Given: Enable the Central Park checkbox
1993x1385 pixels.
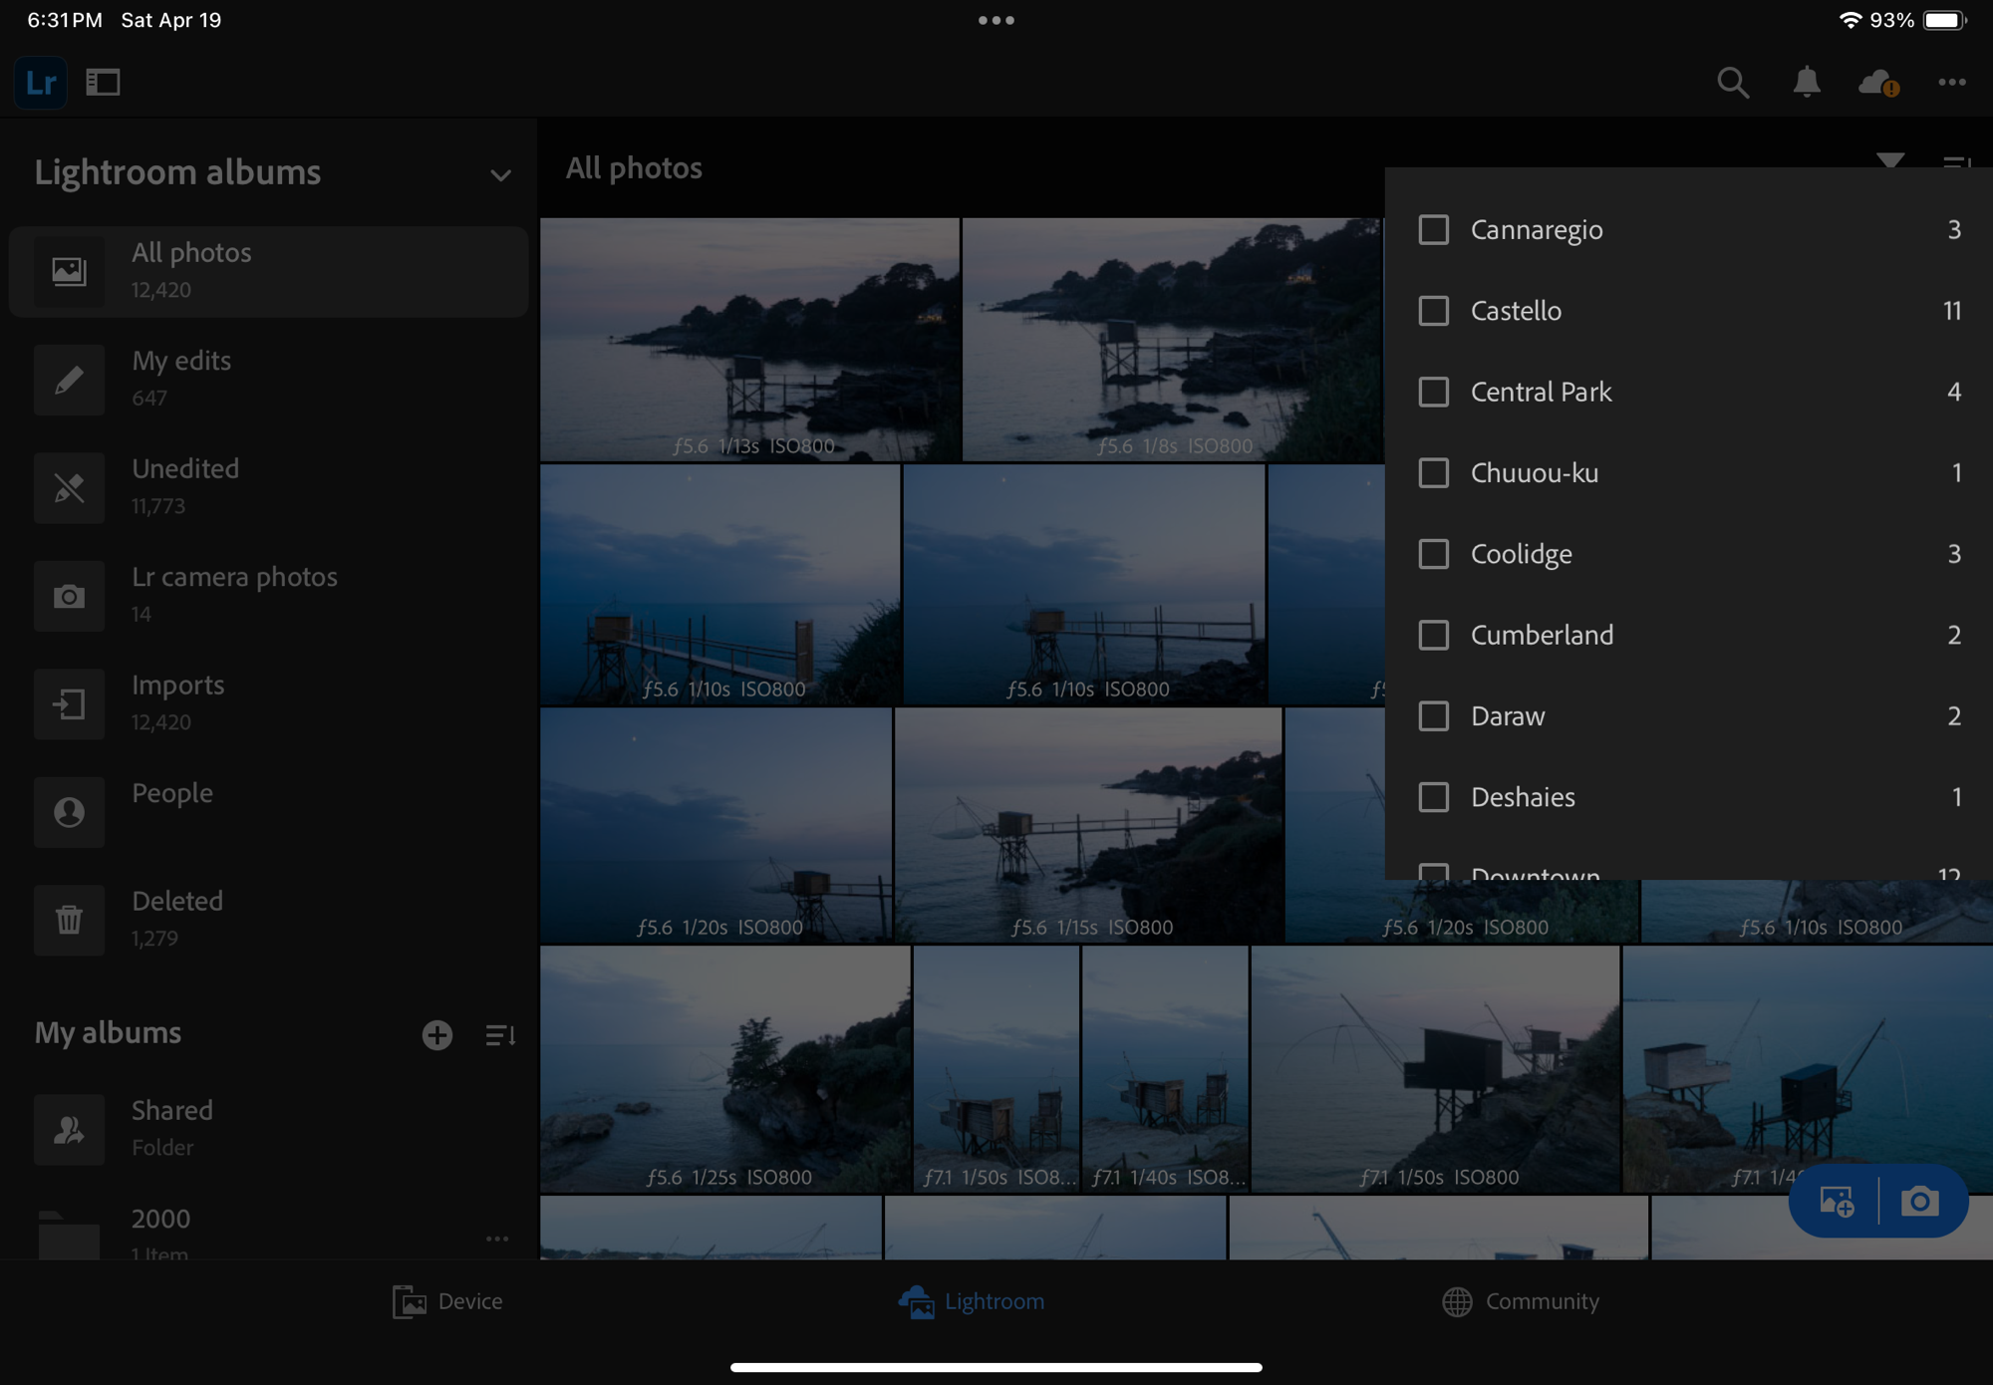Looking at the screenshot, I should pos(1433,392).
